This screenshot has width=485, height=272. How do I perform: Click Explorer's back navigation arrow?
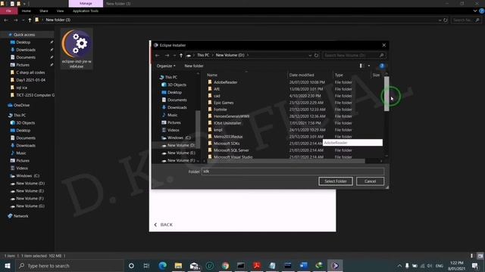coord(6,20)
